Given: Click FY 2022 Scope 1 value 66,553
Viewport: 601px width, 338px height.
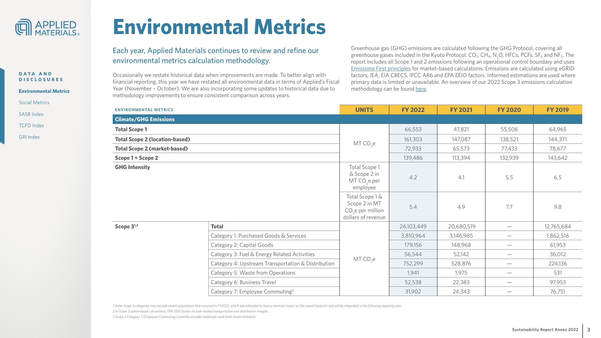Looking at the screenshot, I should pyautogui.click(x=413, y=129).
